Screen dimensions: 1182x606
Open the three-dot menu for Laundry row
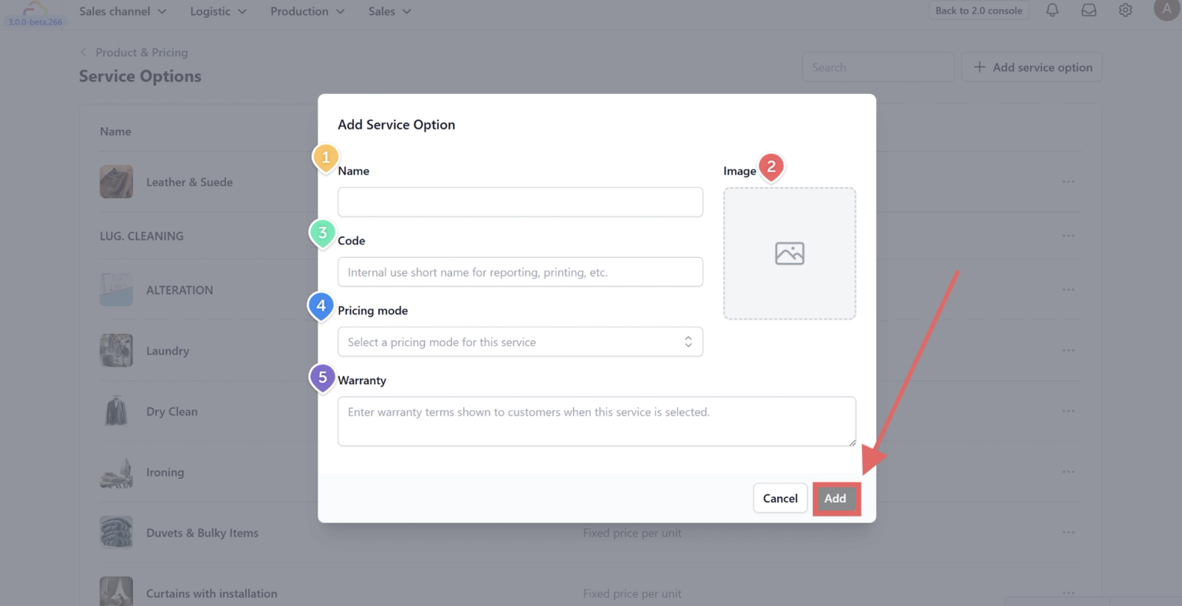[x=1068, y=350]
